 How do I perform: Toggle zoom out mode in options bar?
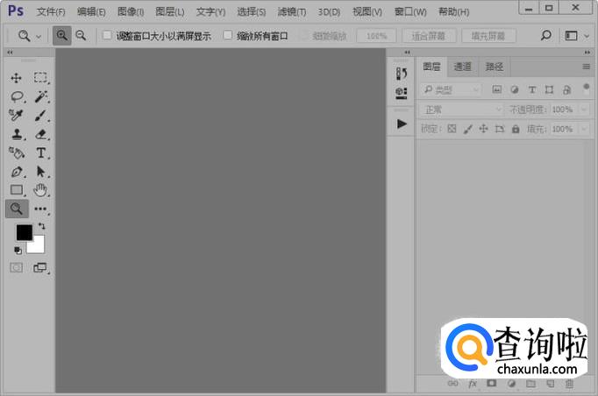[x=81, y=36]
